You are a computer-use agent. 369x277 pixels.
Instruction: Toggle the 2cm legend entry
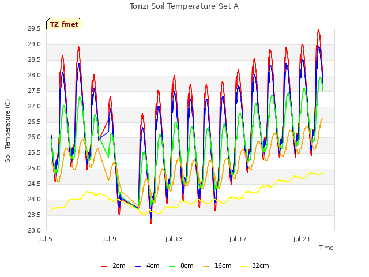coord(113,265)
